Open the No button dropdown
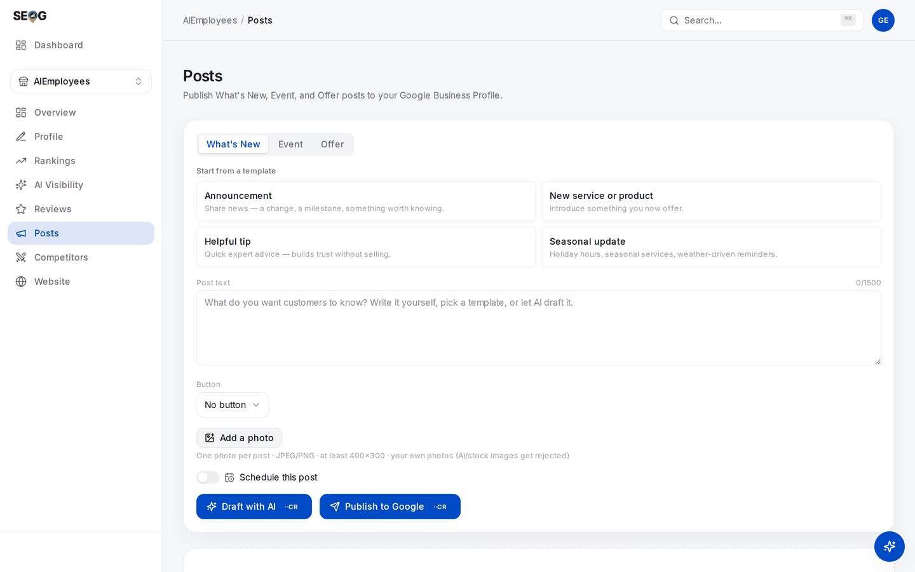 coord(233,405)
